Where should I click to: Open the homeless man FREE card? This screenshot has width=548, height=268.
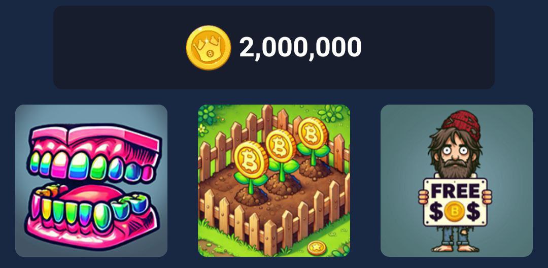coord(457,181)
